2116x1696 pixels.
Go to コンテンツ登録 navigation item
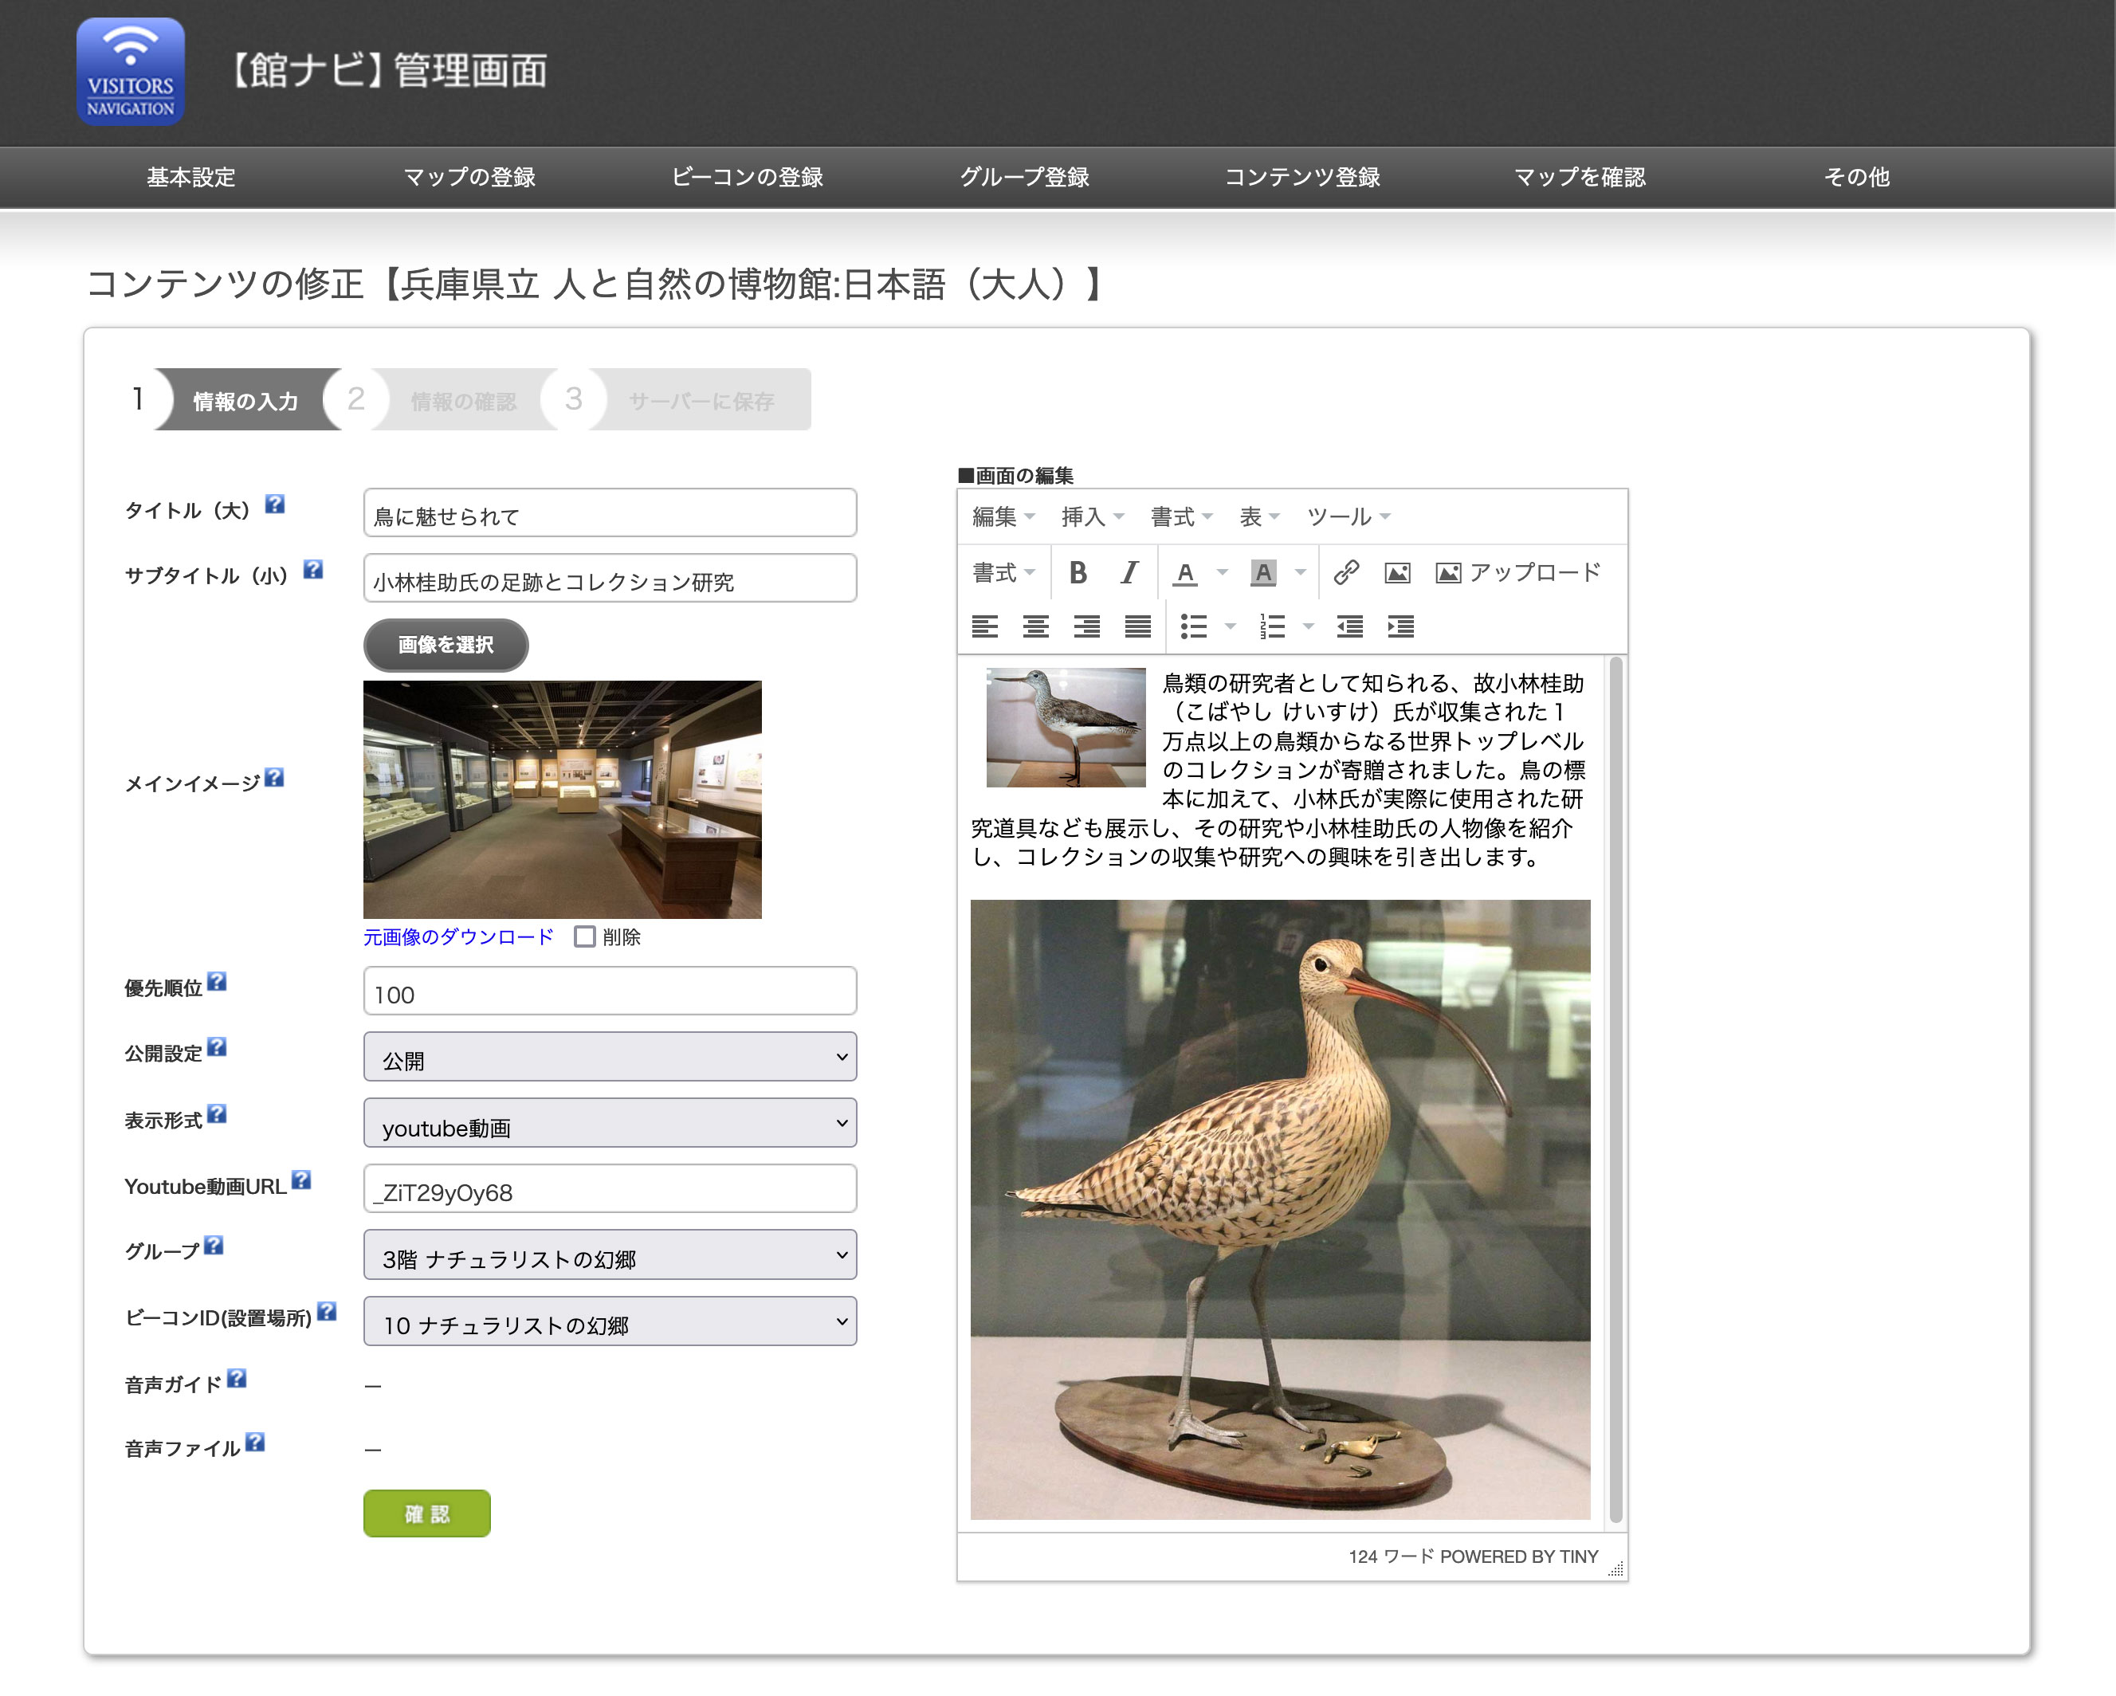point(1302,177)
